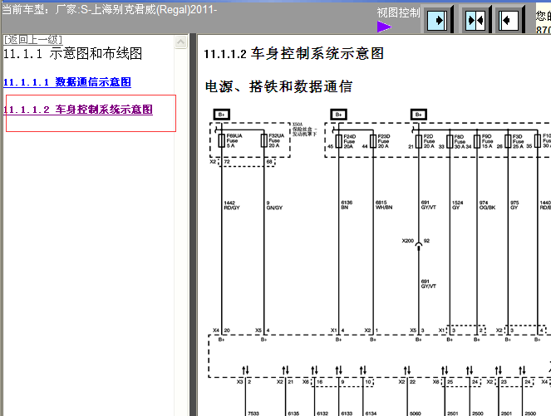Click the X200 connector label
Screen dimensions: 551x416
click(x=407, y=241)
